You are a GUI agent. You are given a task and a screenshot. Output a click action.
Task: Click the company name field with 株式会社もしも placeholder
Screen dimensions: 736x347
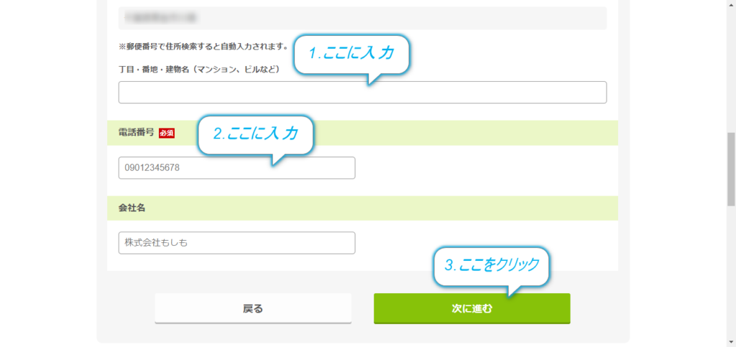point(236,242)
